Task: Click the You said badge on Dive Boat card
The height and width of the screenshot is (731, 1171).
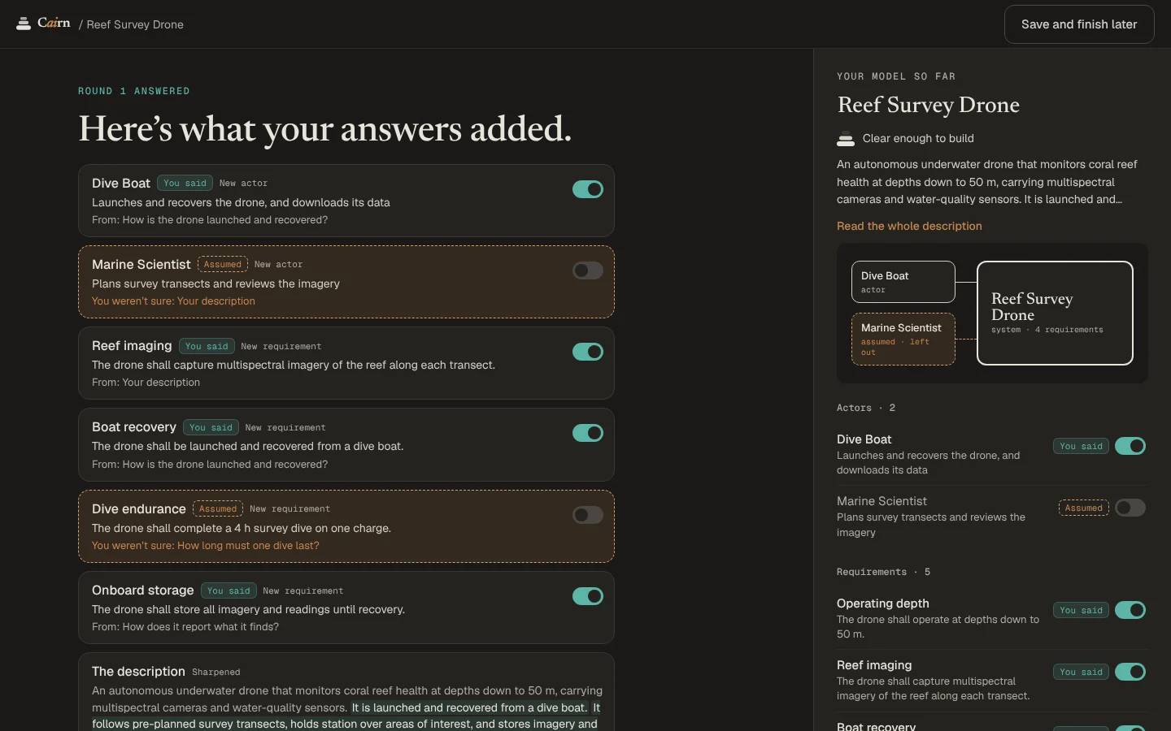Action: coord(185,184)
